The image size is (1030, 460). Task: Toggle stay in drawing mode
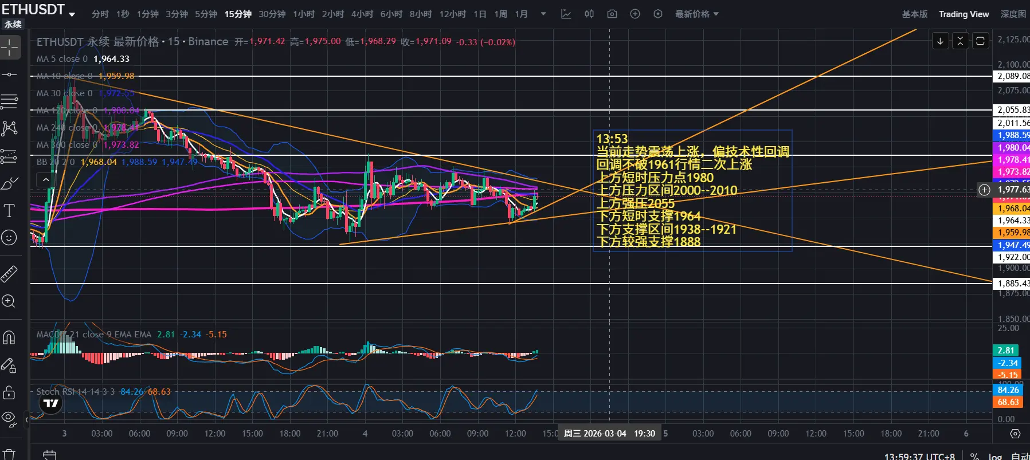click(x=10, y=365)
